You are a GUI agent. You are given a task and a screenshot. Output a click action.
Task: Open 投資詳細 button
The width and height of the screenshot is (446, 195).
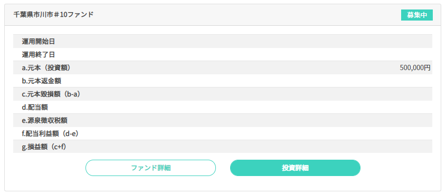pyautogui.click(x=295, y=168)
